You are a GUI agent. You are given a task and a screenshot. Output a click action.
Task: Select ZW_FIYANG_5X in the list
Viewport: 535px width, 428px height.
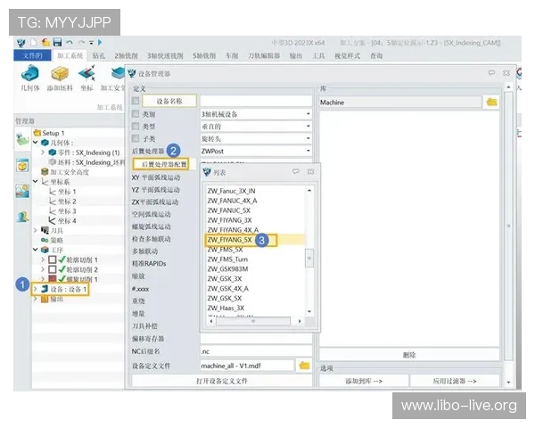click(230, 239)
